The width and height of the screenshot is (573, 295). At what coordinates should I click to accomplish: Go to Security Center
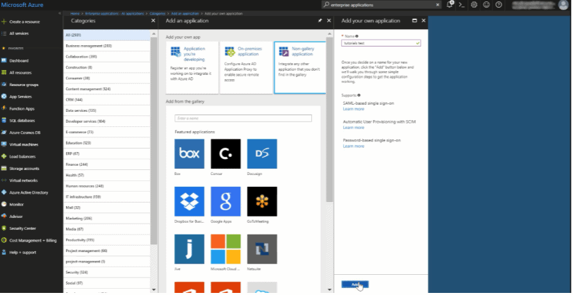pos(22,228)
